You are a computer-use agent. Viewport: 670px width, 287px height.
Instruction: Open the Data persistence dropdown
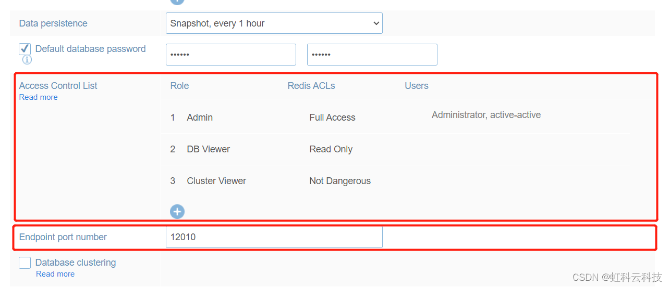[274, 23]
